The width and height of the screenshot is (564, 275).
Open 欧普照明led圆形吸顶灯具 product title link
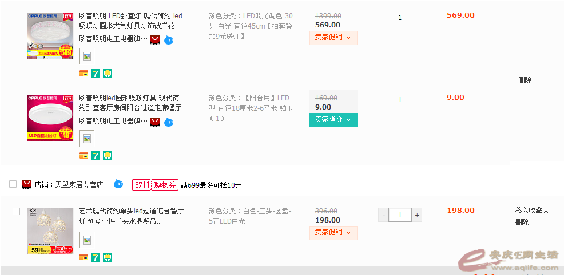coord(129,103)
